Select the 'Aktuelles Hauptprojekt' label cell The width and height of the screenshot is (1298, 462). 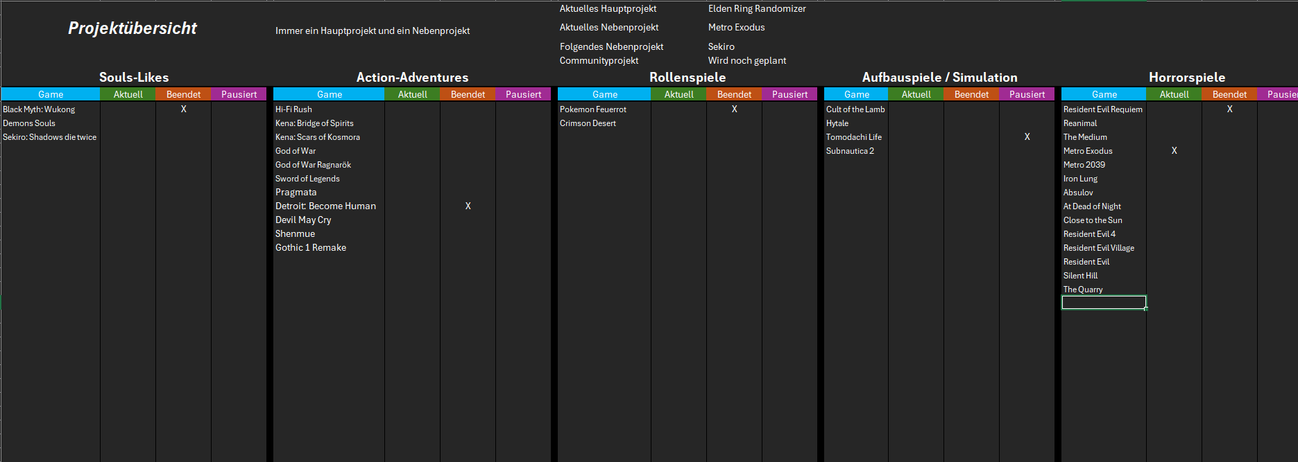click(x=608, y=8)
